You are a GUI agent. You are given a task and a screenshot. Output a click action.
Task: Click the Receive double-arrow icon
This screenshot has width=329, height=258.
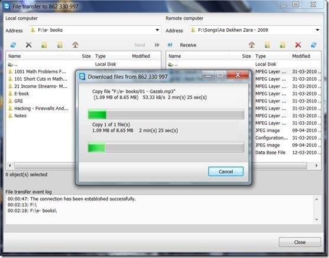pyautogui.click(x=170, y=45)
